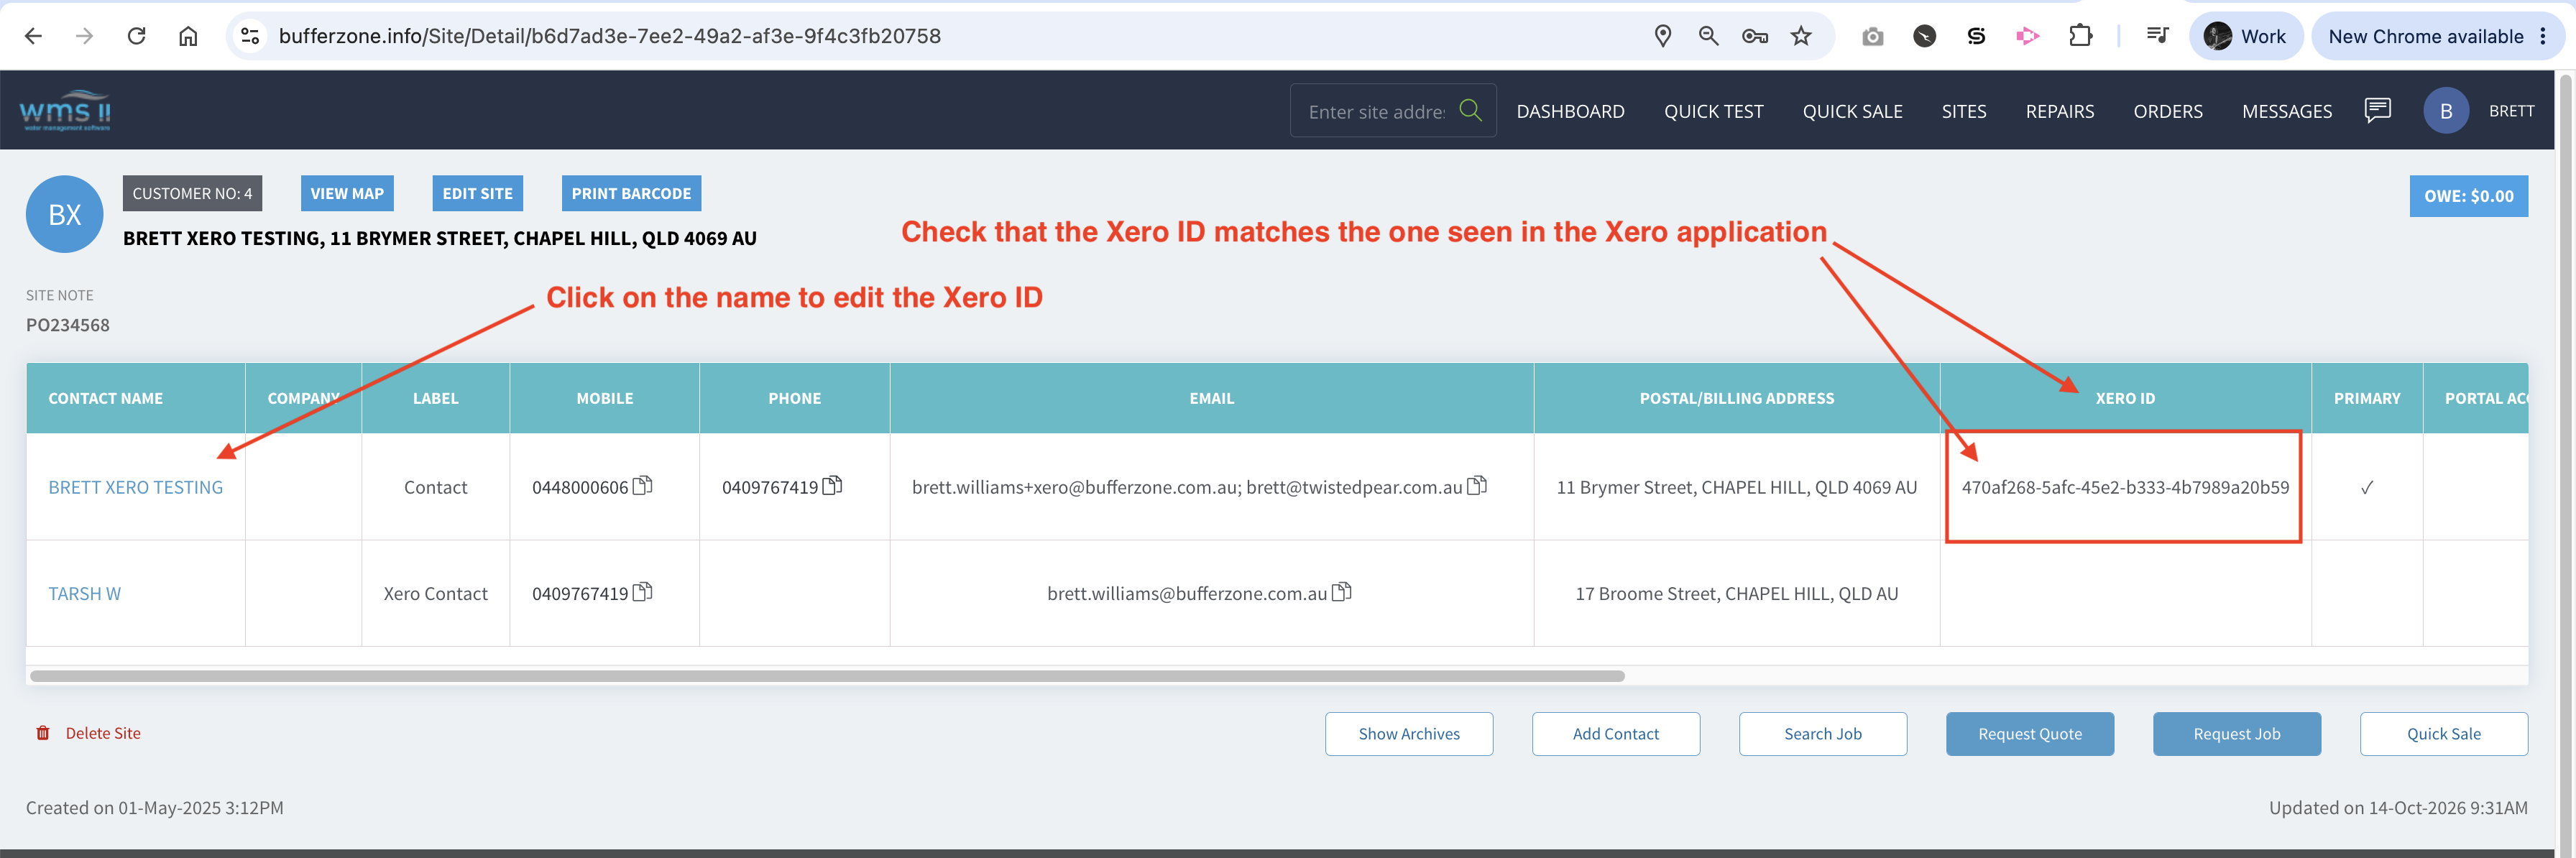This screenshot has width=2576, height=858.
Task: Click the location pin icon in address bar
Action: click(x=1663, y=36)
